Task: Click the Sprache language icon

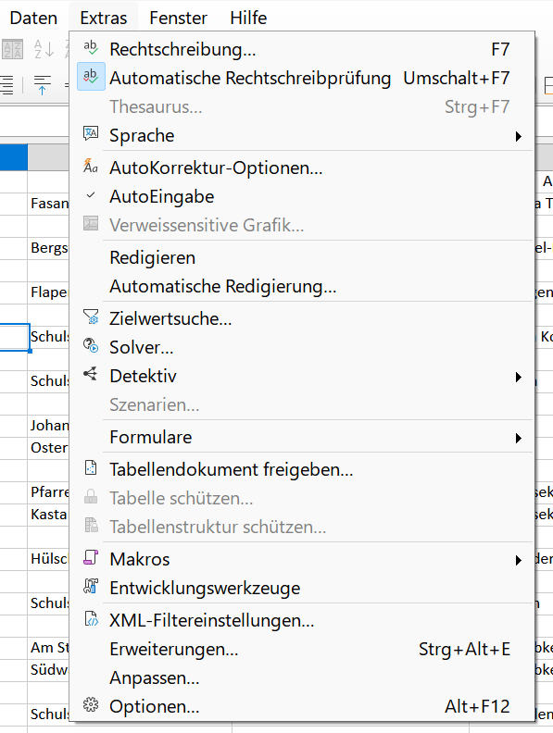Action: point(91,134)
